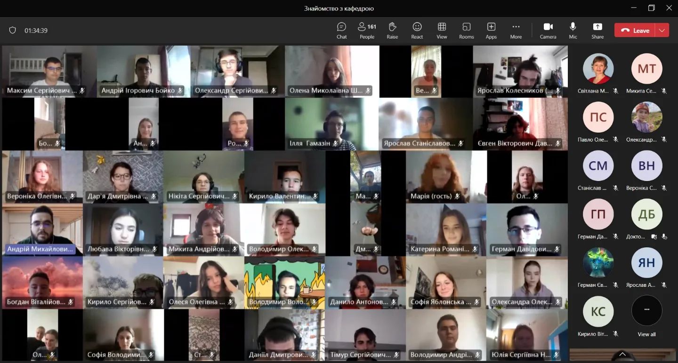678x363 pixels.
Task: Select the СМ avatar of Станіслав
Action: coord(598,166)
